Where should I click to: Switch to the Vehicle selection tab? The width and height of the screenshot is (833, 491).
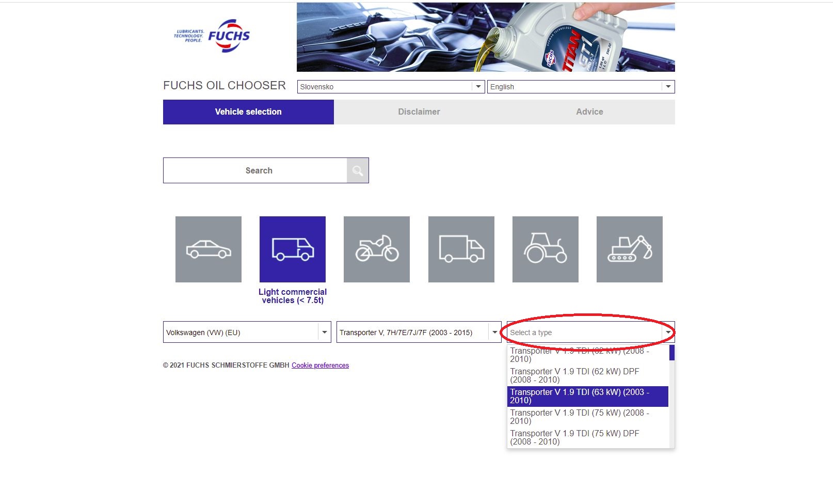coord(248,112)
